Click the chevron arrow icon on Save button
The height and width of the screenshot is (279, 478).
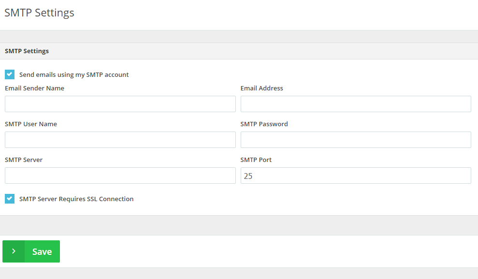[x=14, y=251]
